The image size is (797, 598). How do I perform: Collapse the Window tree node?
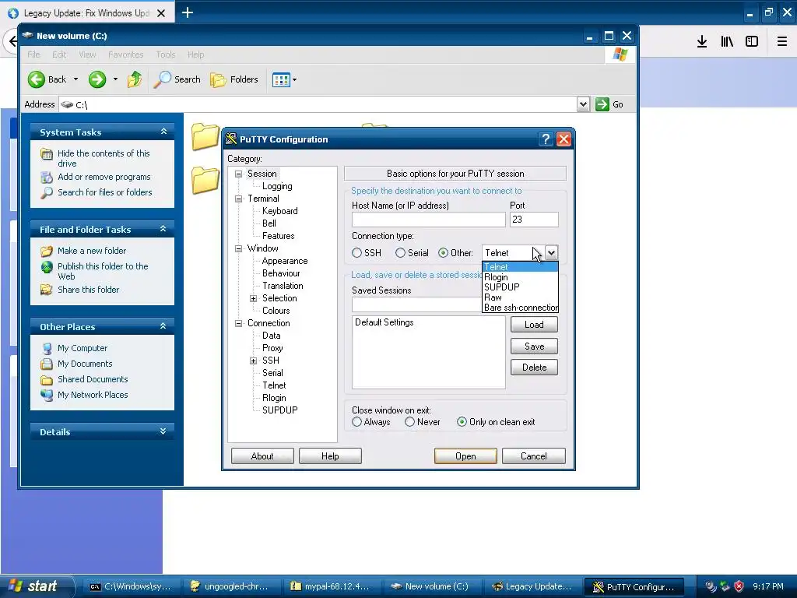(238, 248)
